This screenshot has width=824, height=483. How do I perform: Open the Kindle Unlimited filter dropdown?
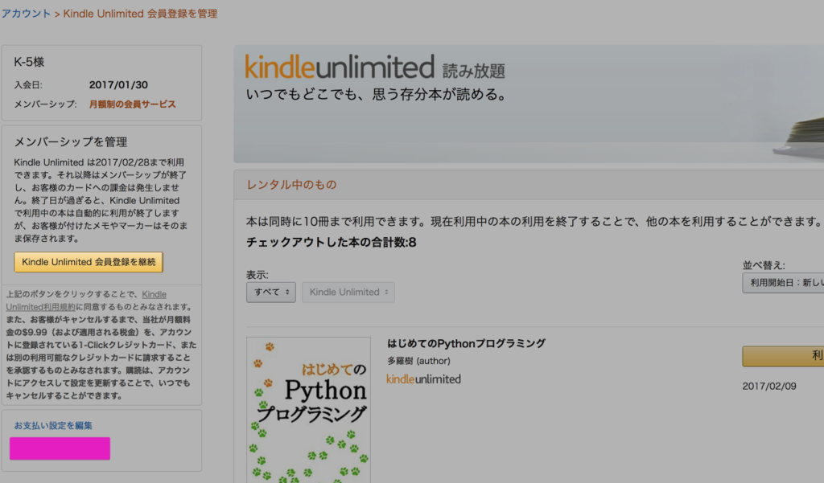pyautogui.click(x=348, y=293)
